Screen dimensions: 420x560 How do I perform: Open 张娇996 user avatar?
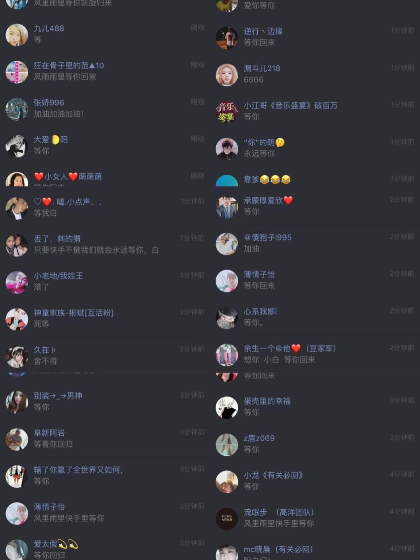click(x=17, y=109)
